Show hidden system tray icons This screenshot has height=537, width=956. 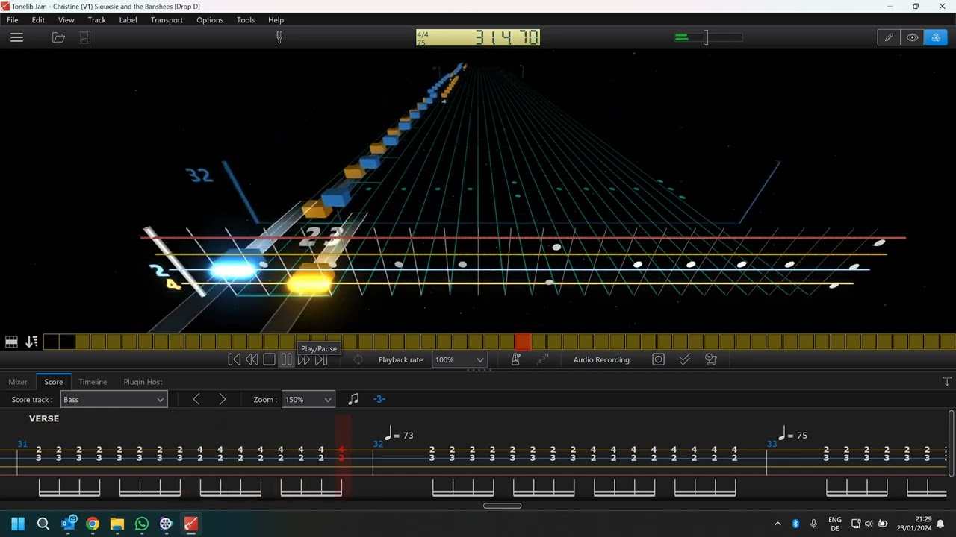coord(777,524)
